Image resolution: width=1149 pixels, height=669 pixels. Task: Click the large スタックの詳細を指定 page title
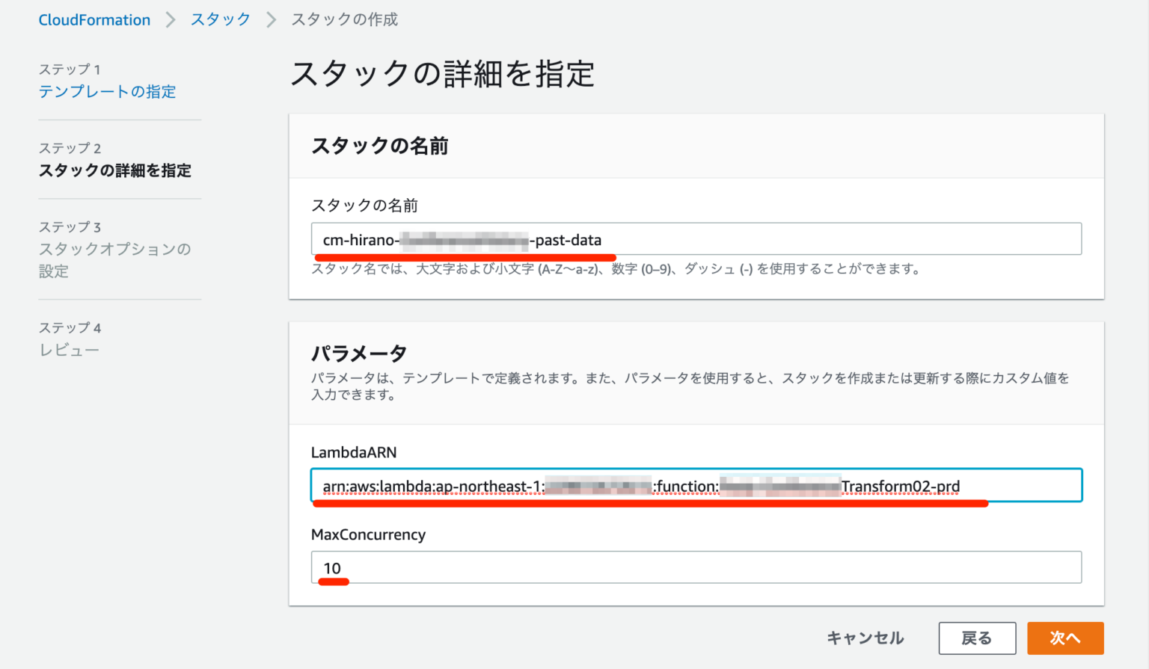click(x=442, y=74)
